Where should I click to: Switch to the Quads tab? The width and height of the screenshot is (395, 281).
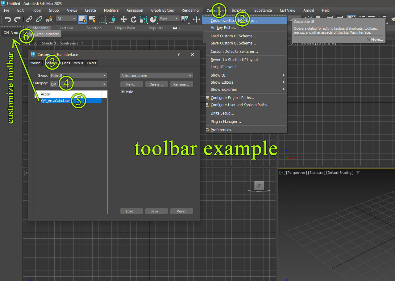(x=65, y=63)
